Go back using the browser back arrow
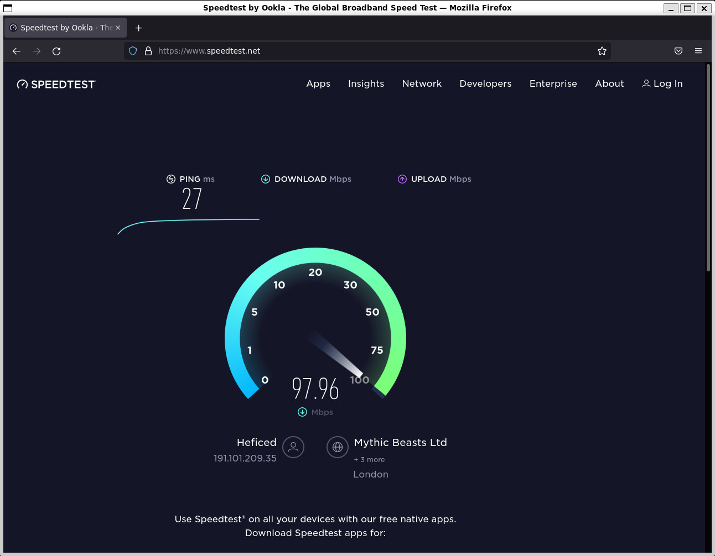 (17, 51)
